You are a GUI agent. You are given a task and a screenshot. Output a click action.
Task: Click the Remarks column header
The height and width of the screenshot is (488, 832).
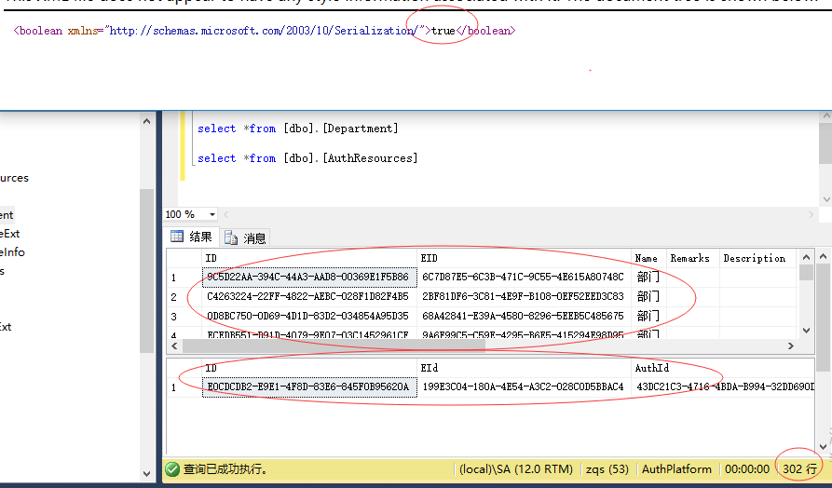(692, 258)
